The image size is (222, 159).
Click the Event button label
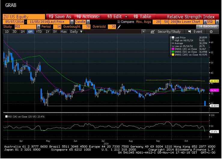[x=198, y=32]
